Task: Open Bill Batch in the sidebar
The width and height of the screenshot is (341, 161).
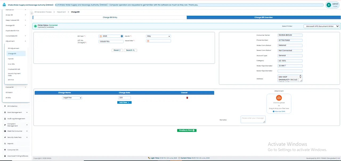Action: [x=9, y=92]
